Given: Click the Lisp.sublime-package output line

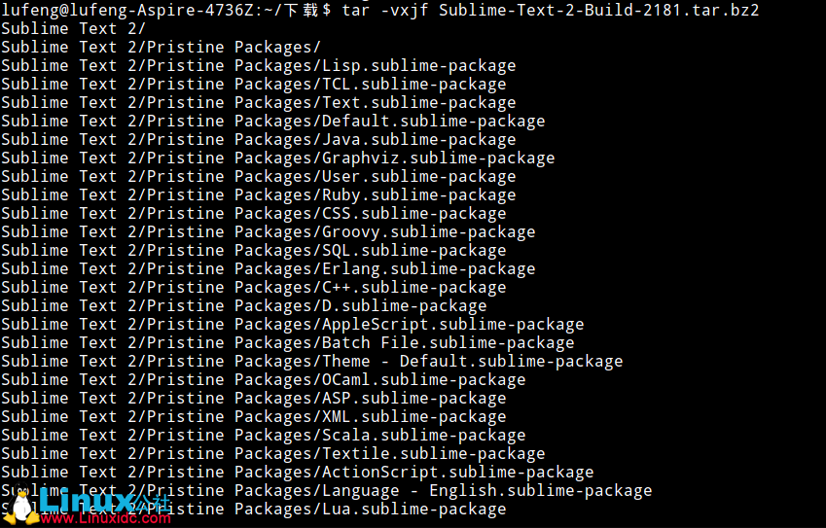Looking at the screenshot, I should [418, 65].
